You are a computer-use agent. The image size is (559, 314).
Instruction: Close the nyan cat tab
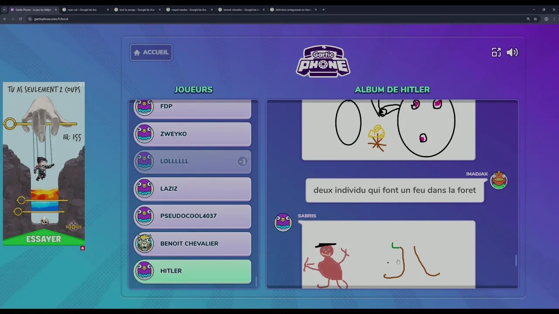pyautogui.click(x=108, y=10)
